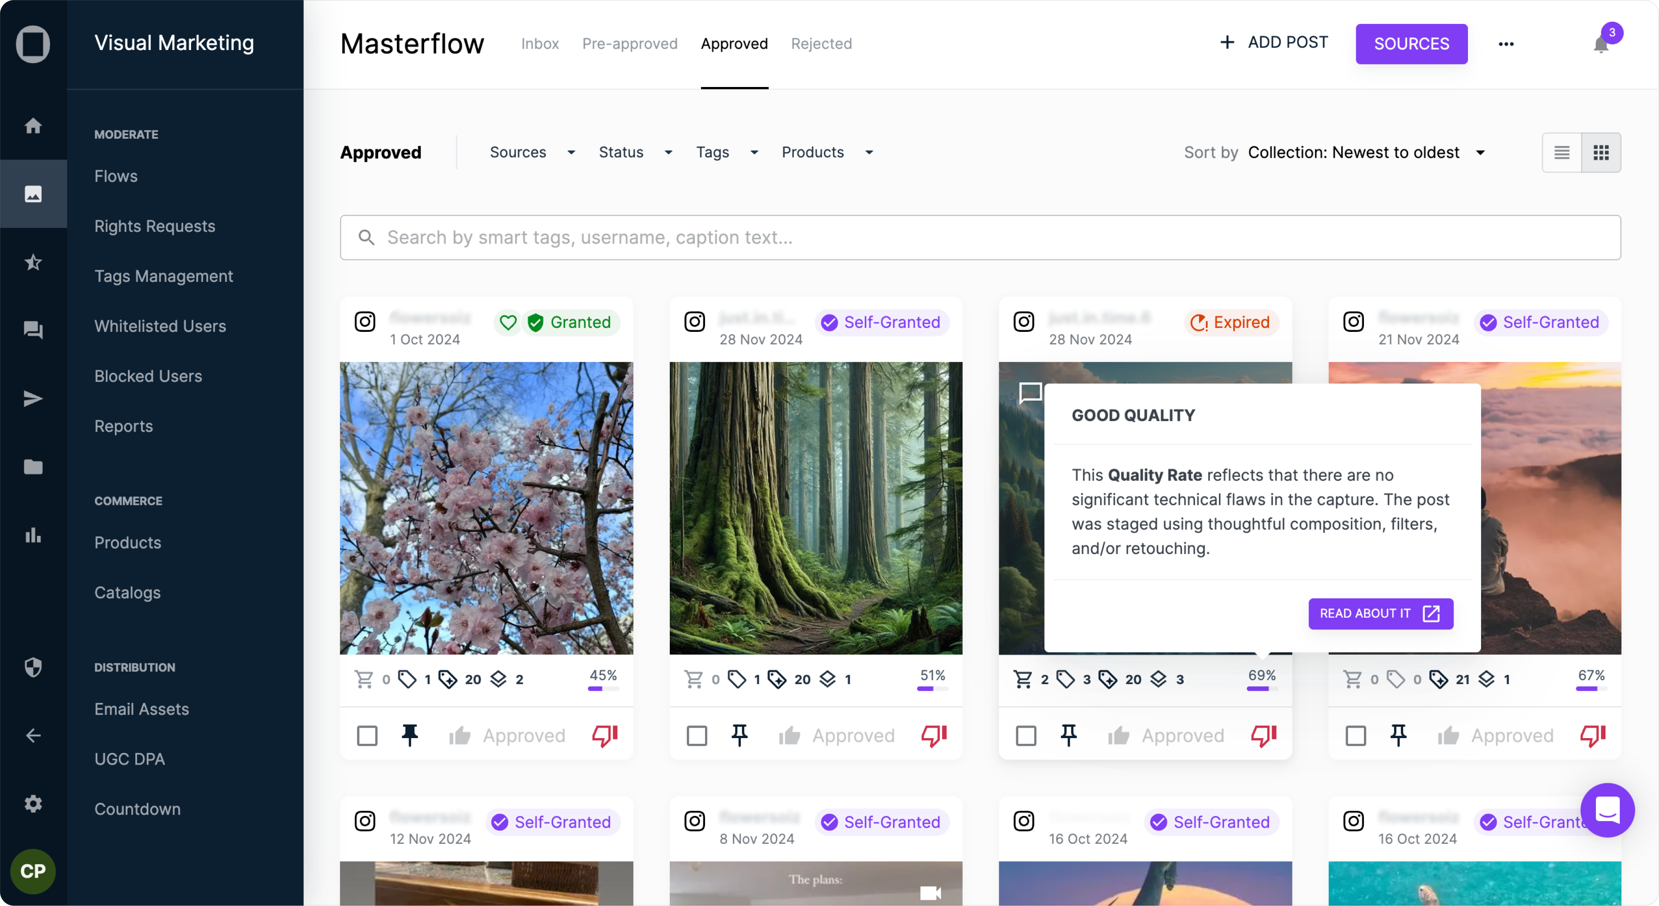Open the three-dots more options menu
Image resolution: width=1659 pixels, height=906 pixels.
click(x=1506, y=44)
